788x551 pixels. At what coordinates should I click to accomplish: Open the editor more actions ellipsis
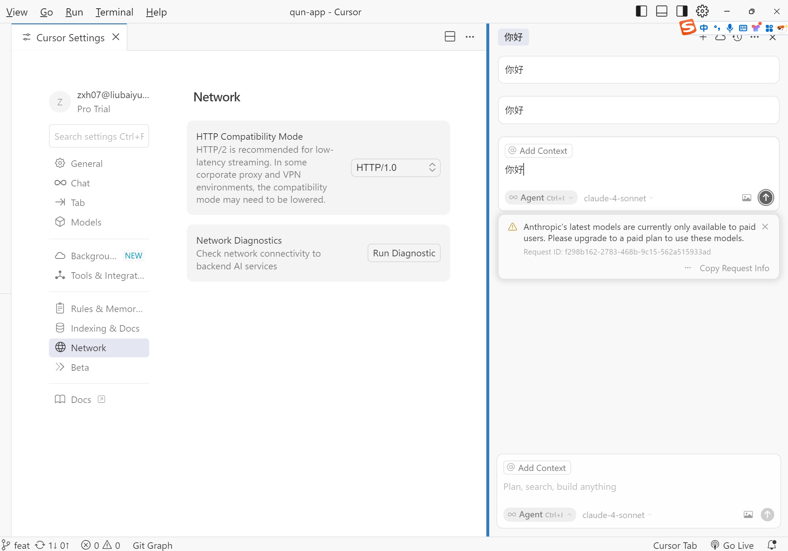pyautogui.click(x=470, y=37)
